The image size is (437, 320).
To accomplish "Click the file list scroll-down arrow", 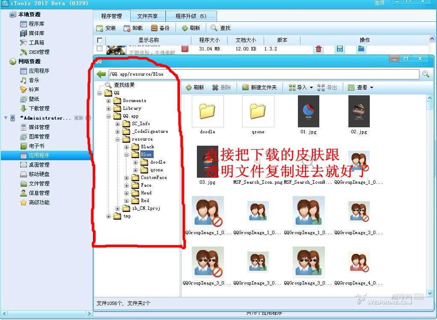I will 430,293.
